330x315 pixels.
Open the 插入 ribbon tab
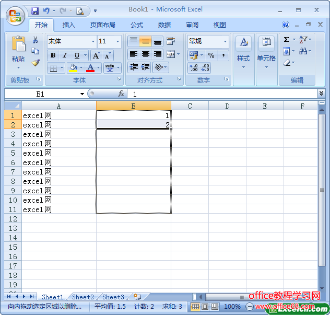click(68, 25)
